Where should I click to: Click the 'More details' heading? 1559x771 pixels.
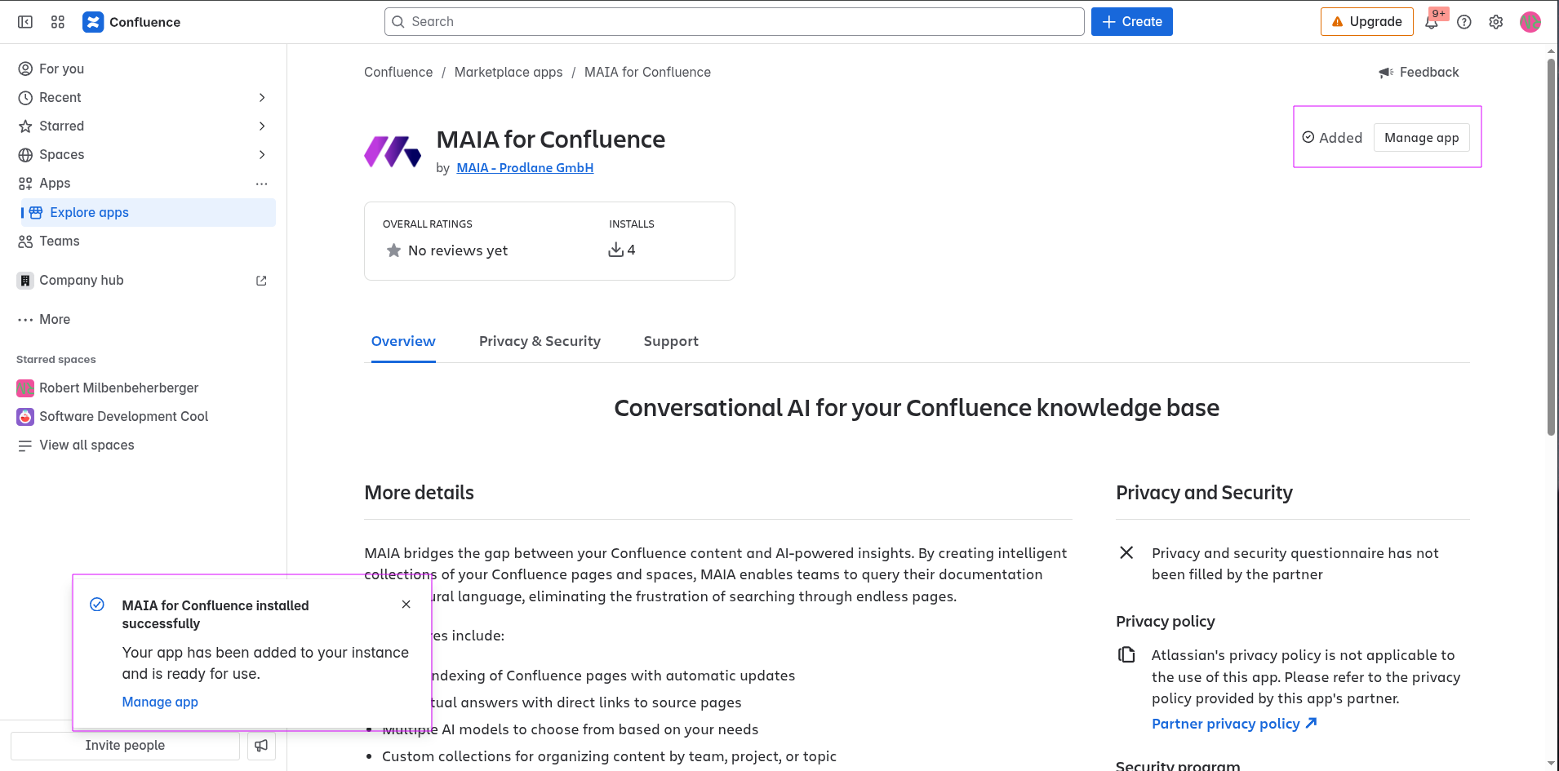(x=419, y=493)
